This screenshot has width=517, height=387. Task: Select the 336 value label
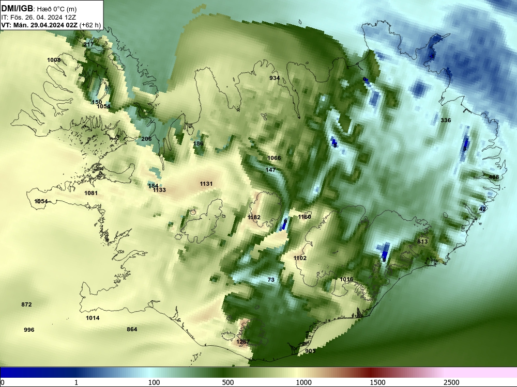[x=446, y=120]
